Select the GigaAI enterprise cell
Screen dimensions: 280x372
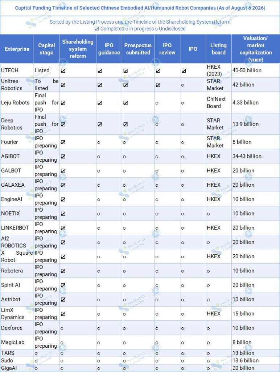click(17, 368)
